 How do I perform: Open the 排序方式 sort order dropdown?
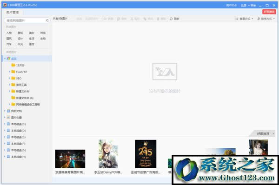266,19
